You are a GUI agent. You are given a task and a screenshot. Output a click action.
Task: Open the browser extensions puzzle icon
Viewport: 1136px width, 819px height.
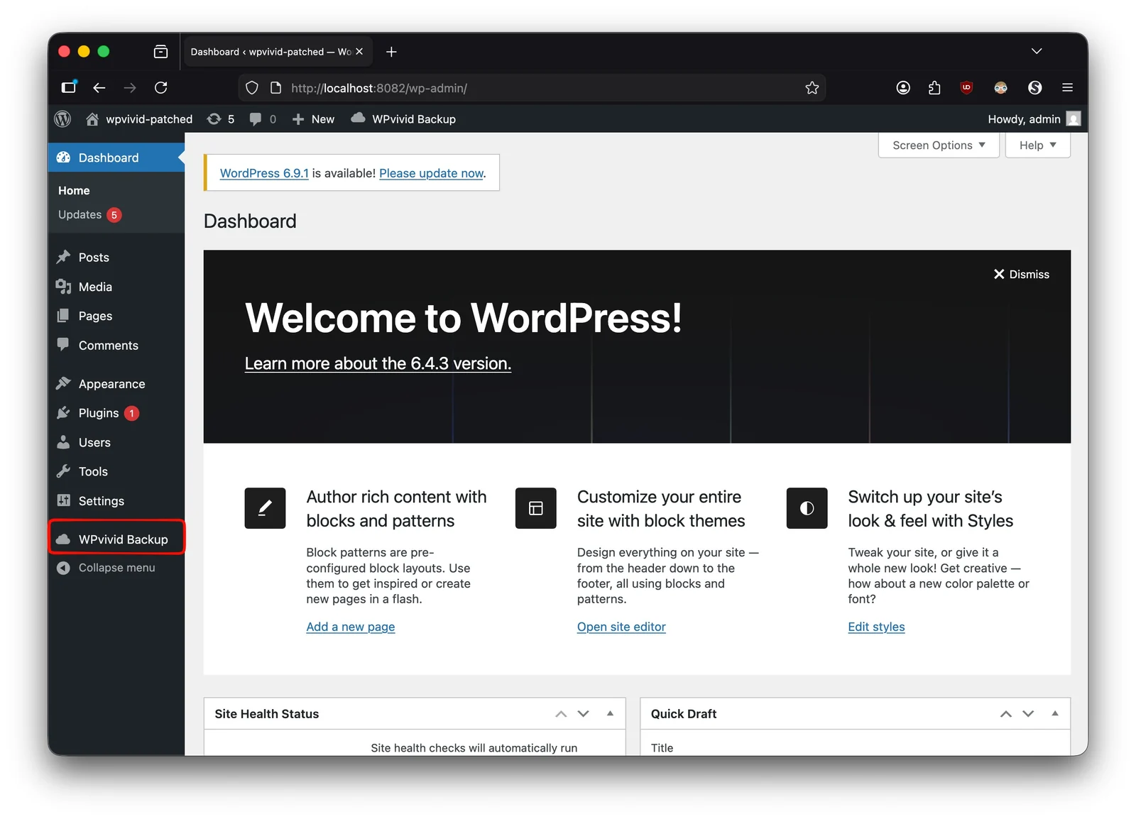pyautogui.click(x=934, y=88)
